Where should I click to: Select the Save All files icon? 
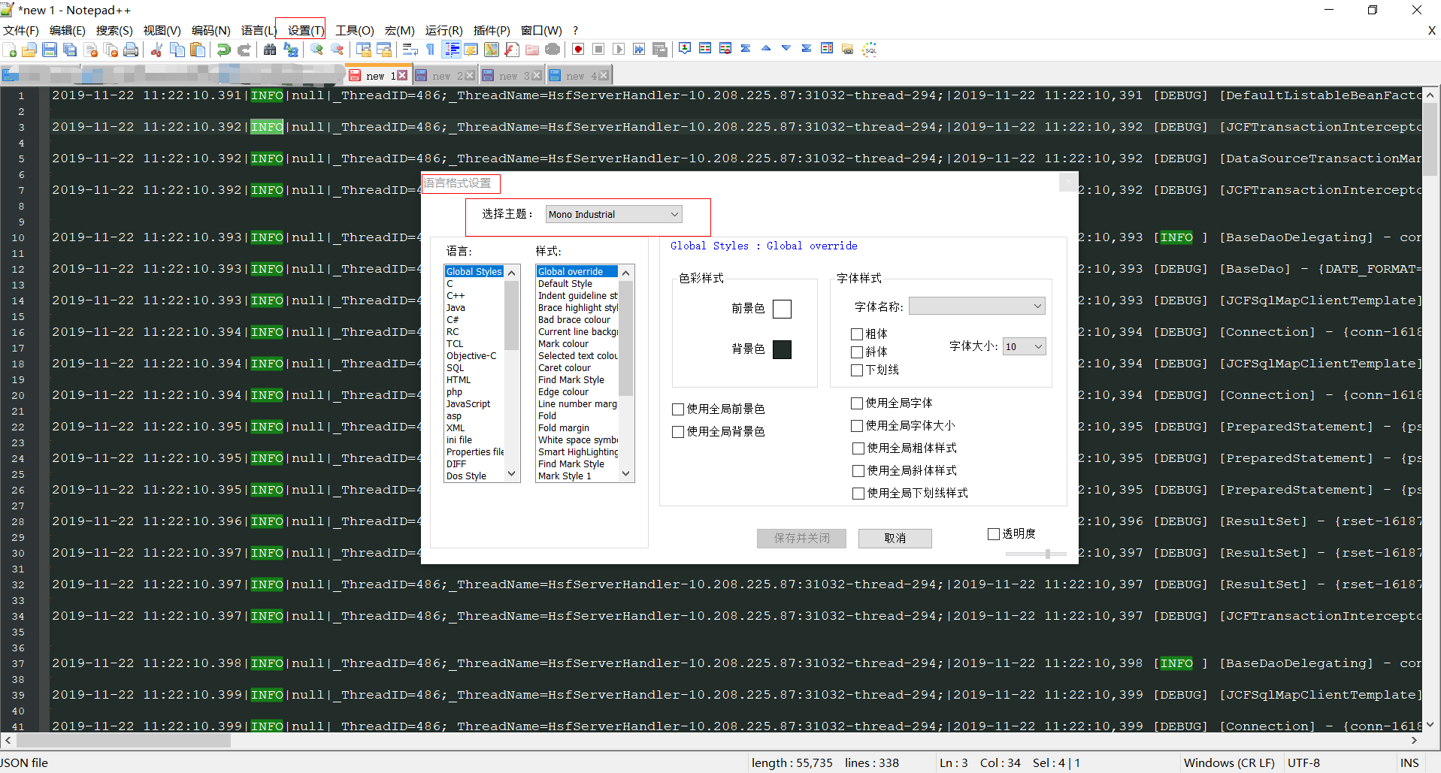pos(69,49)
